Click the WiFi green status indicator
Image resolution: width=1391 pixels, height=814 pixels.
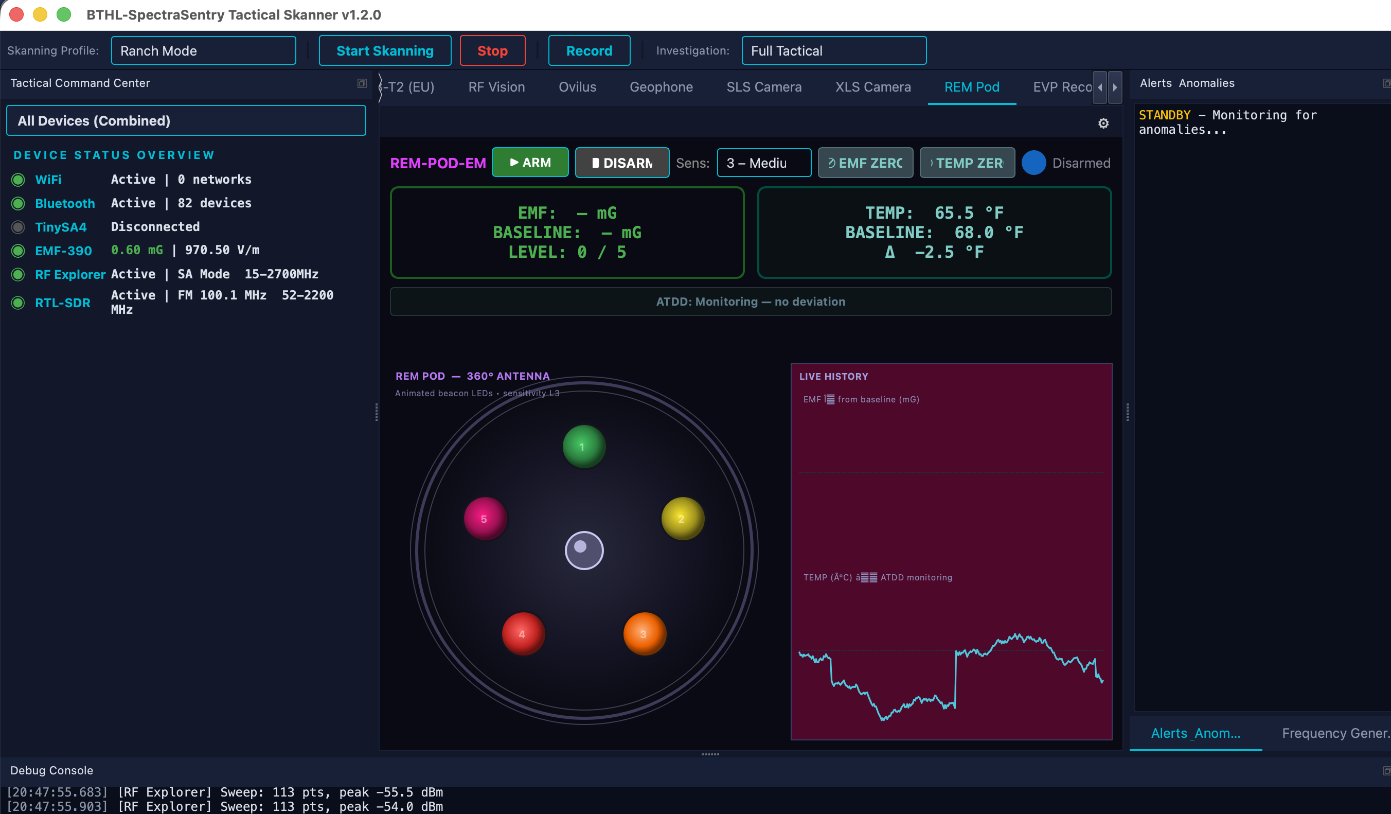(18, 180)
